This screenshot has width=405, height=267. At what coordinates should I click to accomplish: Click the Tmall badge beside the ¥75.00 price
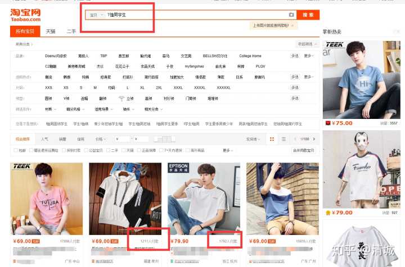click(328, 123)
